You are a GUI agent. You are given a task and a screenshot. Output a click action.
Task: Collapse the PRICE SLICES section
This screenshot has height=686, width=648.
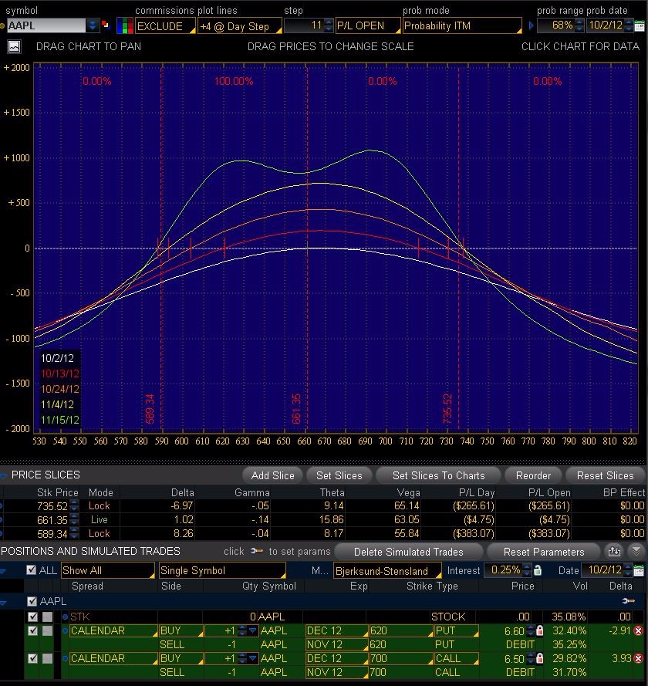click(x=3, y=475)
